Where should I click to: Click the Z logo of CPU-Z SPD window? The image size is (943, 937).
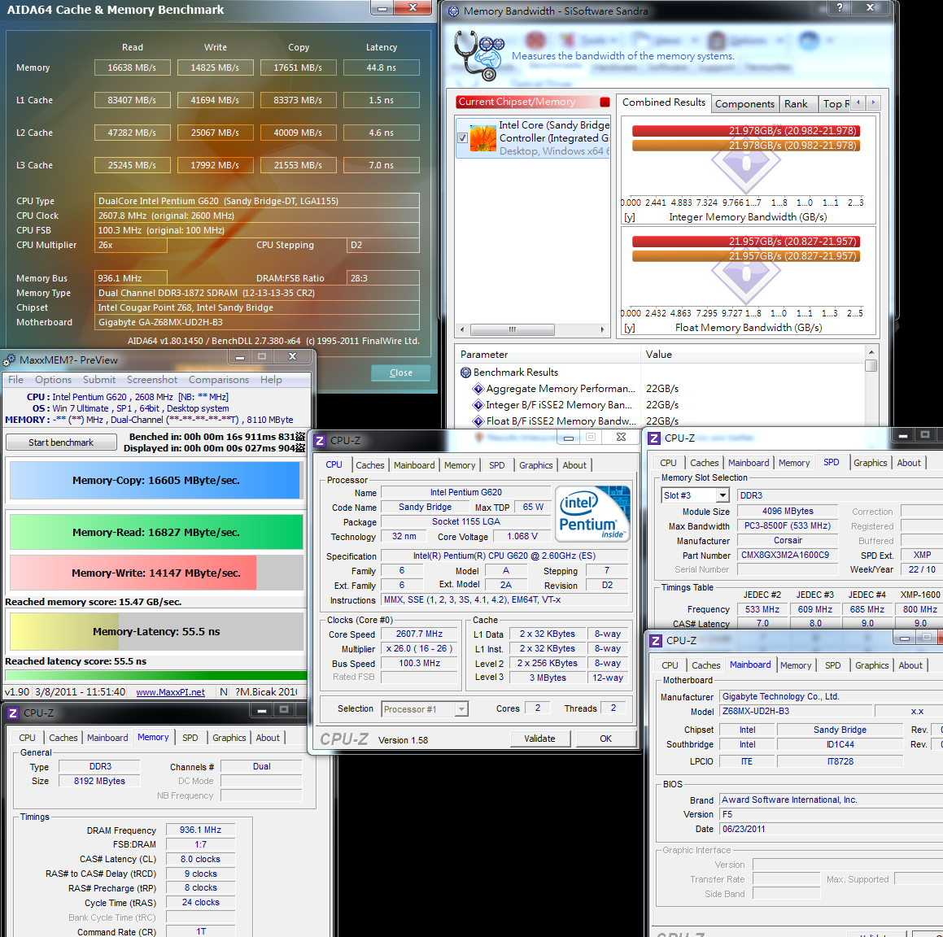[654, 438]
